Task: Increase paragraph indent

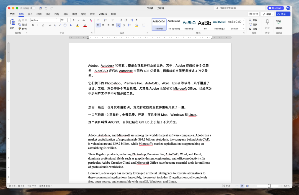Action: point(126,20)
